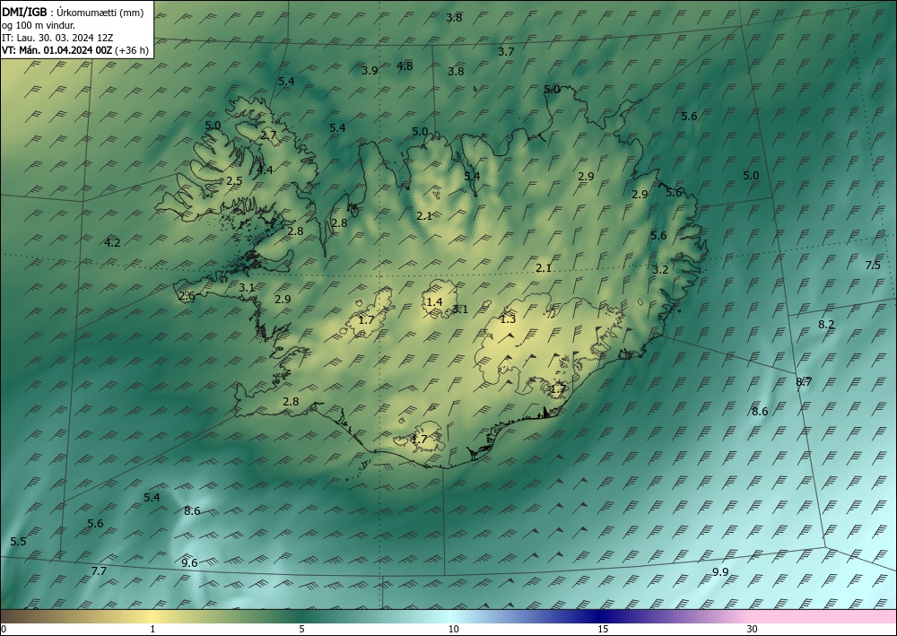Click the color scale label 0

click(x=4, y=630)
